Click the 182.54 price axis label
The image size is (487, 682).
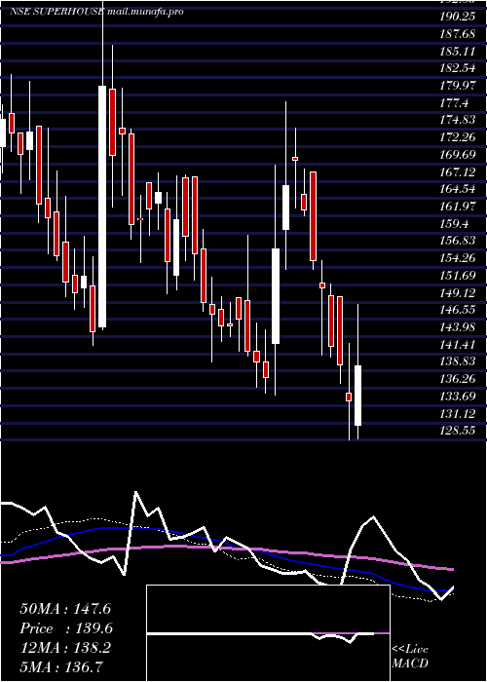point(460,69)
